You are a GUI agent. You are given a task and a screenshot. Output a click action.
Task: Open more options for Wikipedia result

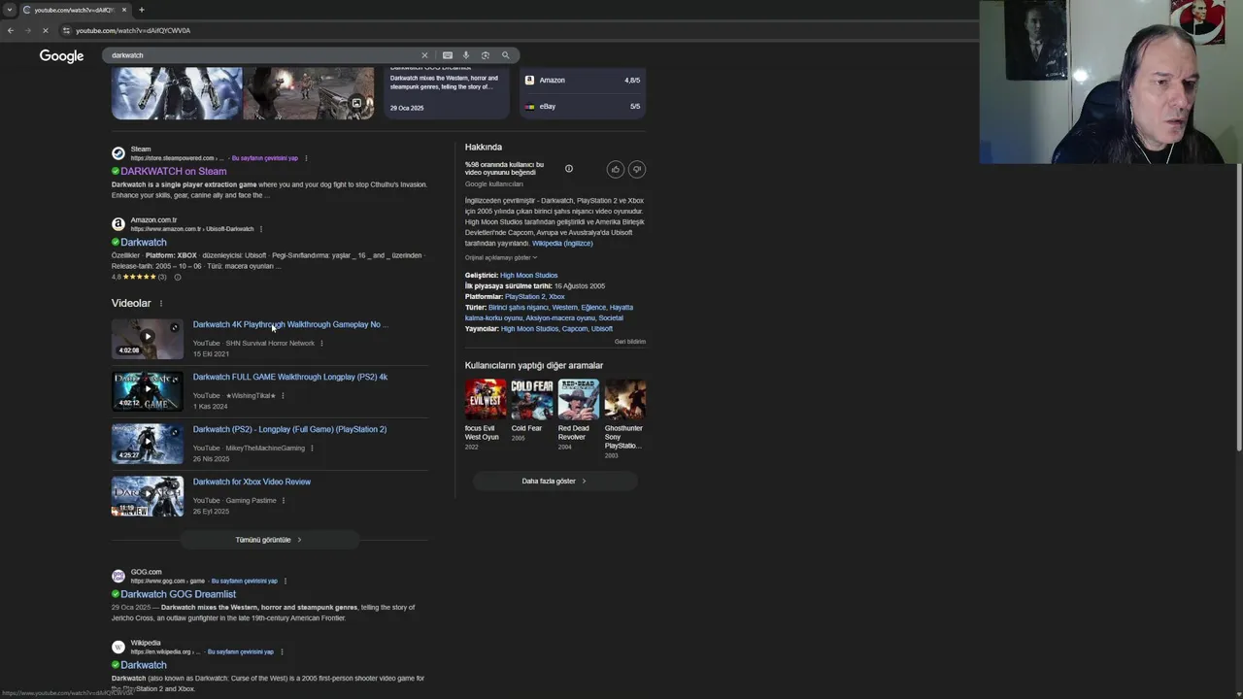click(x=282, y=651)
